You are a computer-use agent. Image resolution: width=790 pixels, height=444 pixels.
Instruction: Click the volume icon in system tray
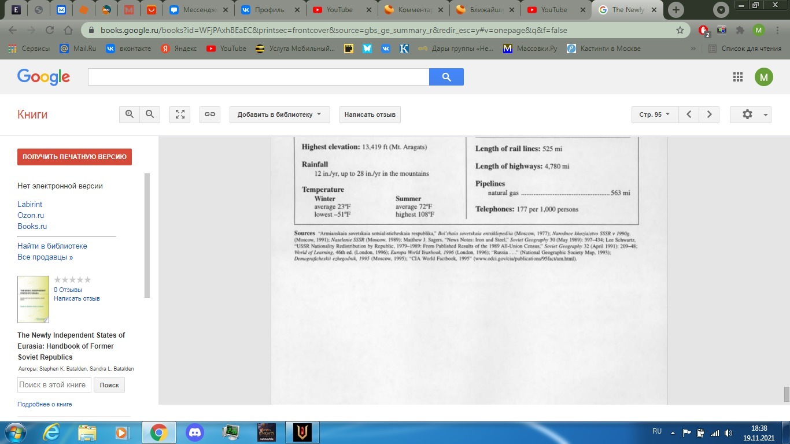coord(728,432)
